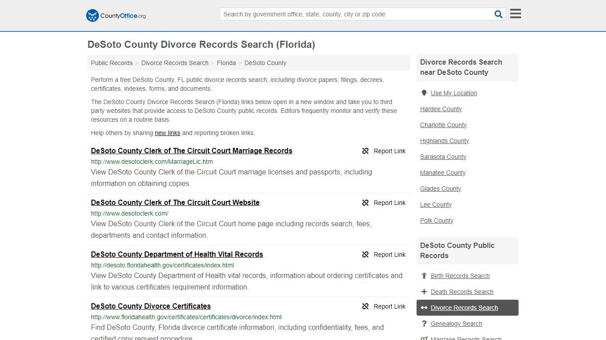Click the broken-link icon for Marriage Records entry
Screen dimensions: 606x340
click(366, 151)
